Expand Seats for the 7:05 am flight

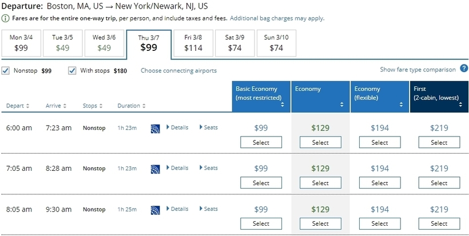(209, 168)
